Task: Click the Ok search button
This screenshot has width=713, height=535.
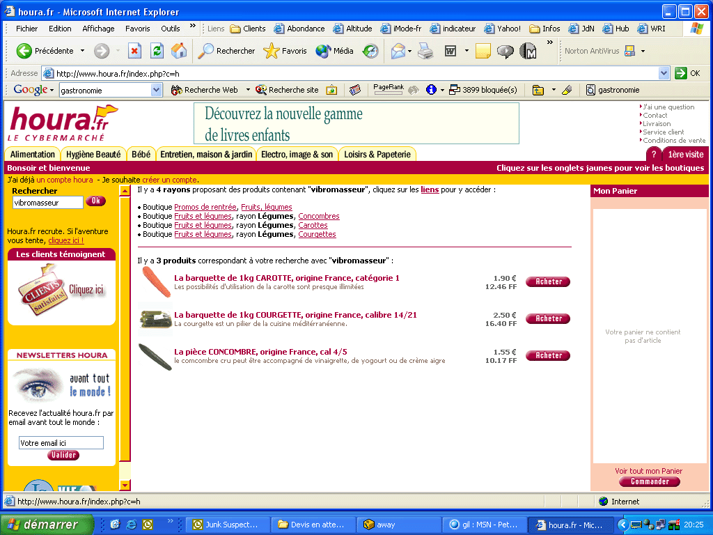Action: point(95,201)
